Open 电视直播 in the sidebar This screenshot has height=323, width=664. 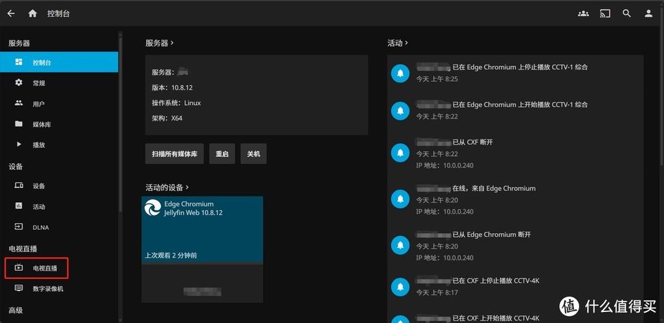59,268
